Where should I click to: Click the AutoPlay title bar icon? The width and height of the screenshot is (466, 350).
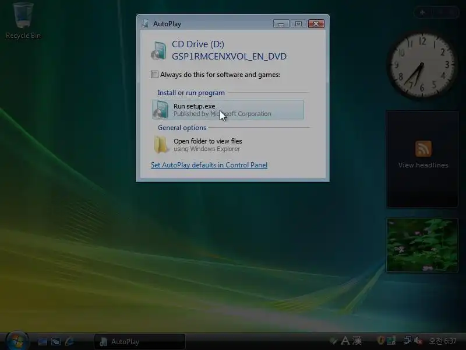(x=145, y=23)
